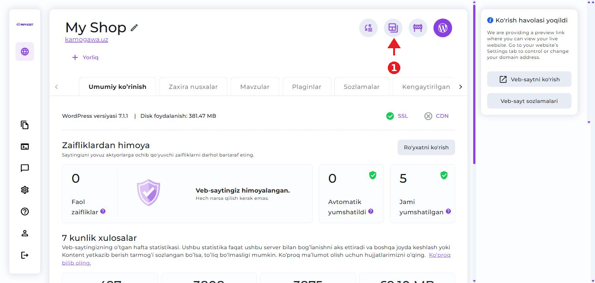Image resolution: width=595 pixels, height=283 pixels.
Task: Click the Ro'yxatni ko'rish button
Action: [x=426, y=147]
